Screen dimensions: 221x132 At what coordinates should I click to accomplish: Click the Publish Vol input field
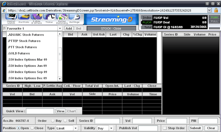148,128
